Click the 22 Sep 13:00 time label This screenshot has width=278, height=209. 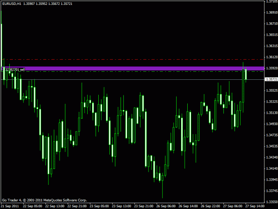click(55, 206)
